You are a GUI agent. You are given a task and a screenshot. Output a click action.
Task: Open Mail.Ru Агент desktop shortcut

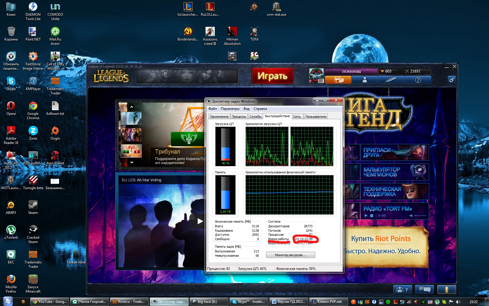point(55,36)
